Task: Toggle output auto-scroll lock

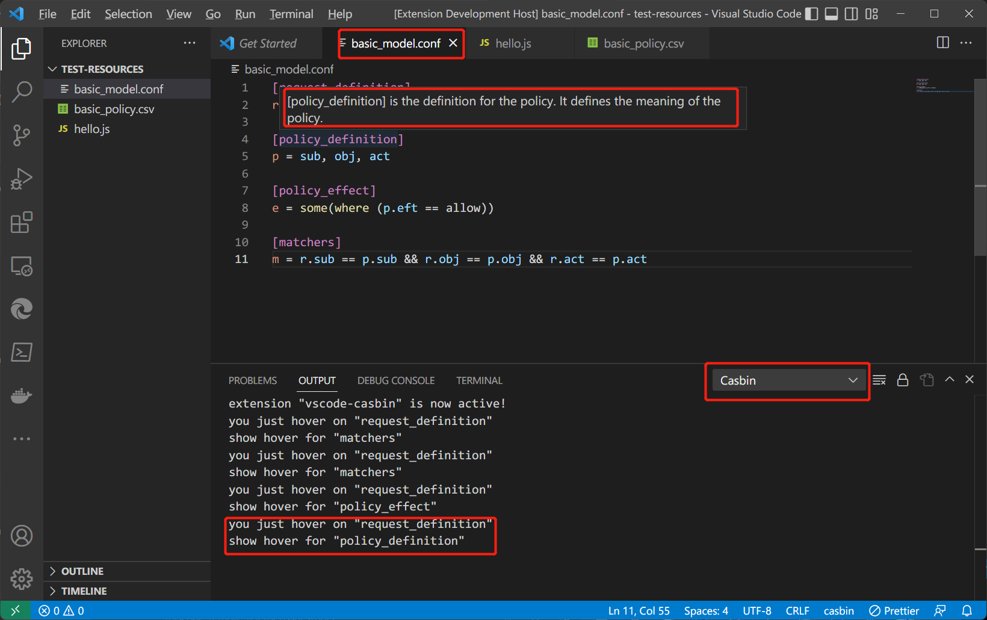Action: point(903,380)
